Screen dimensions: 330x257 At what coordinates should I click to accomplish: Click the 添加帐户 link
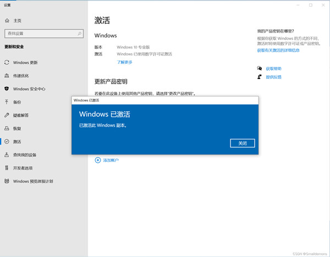(x=111, y=160)
